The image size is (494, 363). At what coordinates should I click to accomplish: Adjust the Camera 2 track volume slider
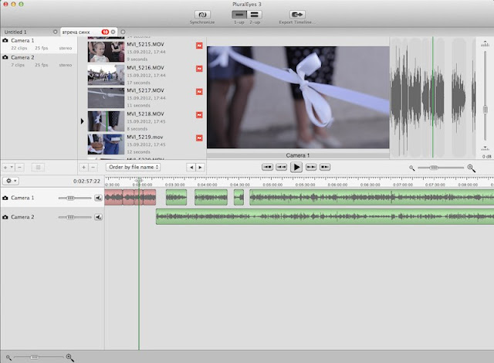pyautogui.click(x=70, y=217)
